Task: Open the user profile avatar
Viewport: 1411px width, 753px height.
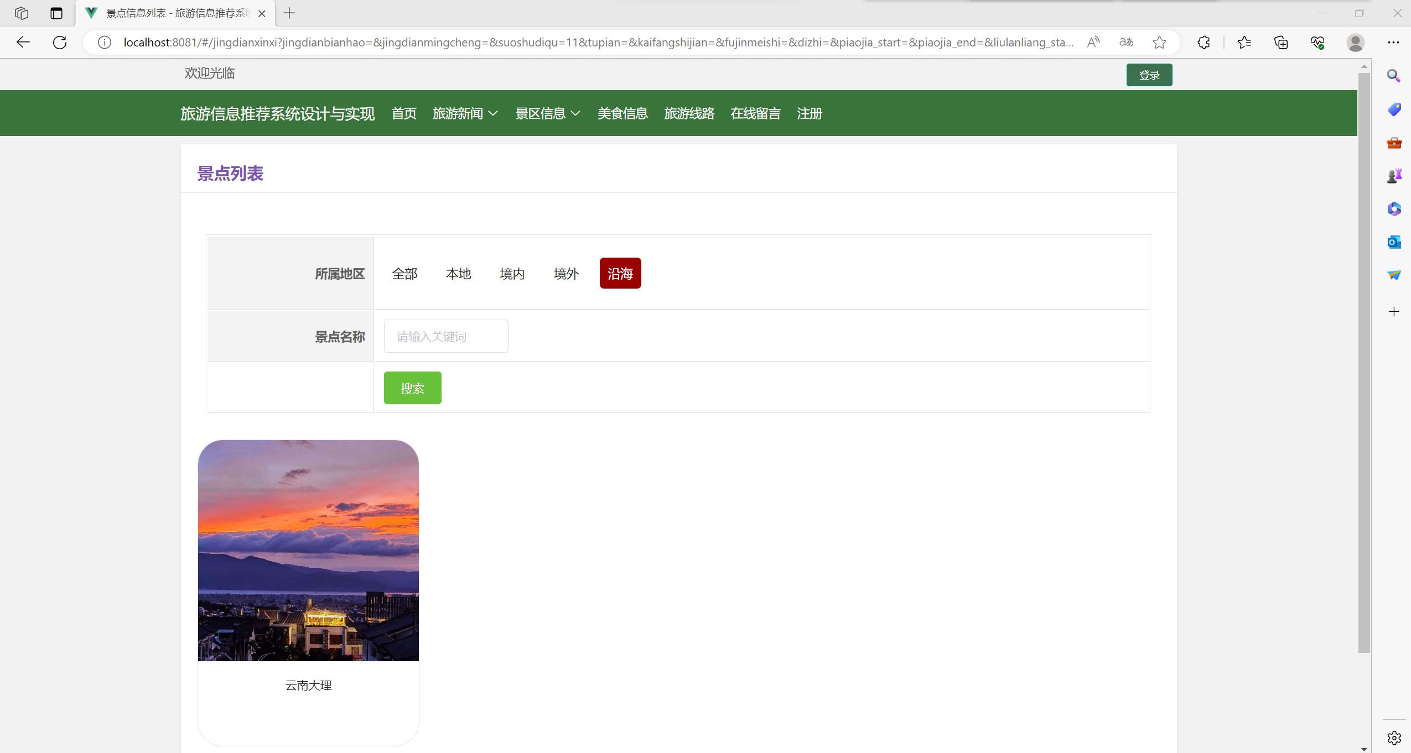Action: 1355,42
